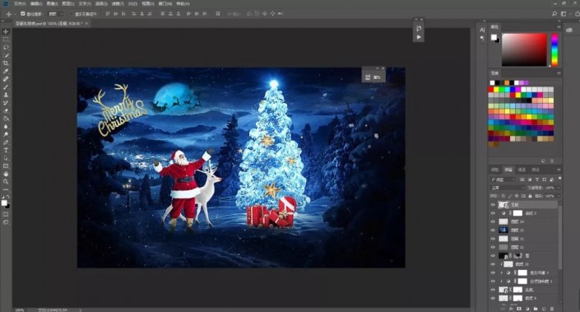The height and width of the screenshot is (312, 580).
Task: Click the red swatch in Swatches panel
Action: (491, 89)
